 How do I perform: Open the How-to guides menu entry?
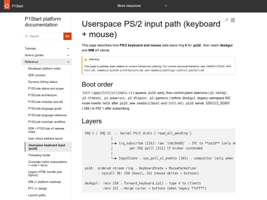pos(34,55)
